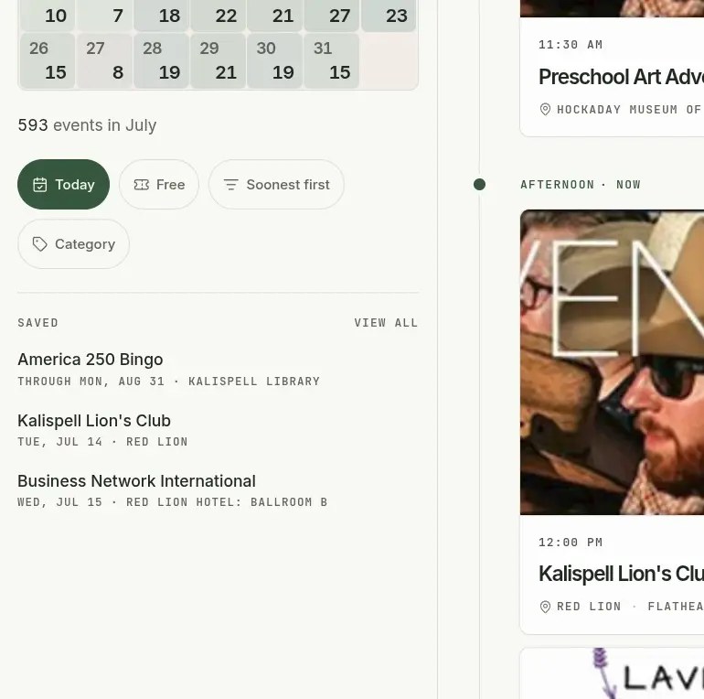Click 'WED, JUL 15 · RED LION HOTEL: BALLROOM B'
The height and width of the screenshot is (699, 704).
coord(173,501)
